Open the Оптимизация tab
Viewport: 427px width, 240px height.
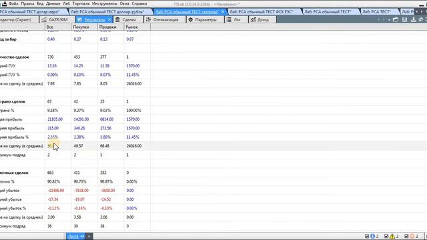[x=165, y=19]
